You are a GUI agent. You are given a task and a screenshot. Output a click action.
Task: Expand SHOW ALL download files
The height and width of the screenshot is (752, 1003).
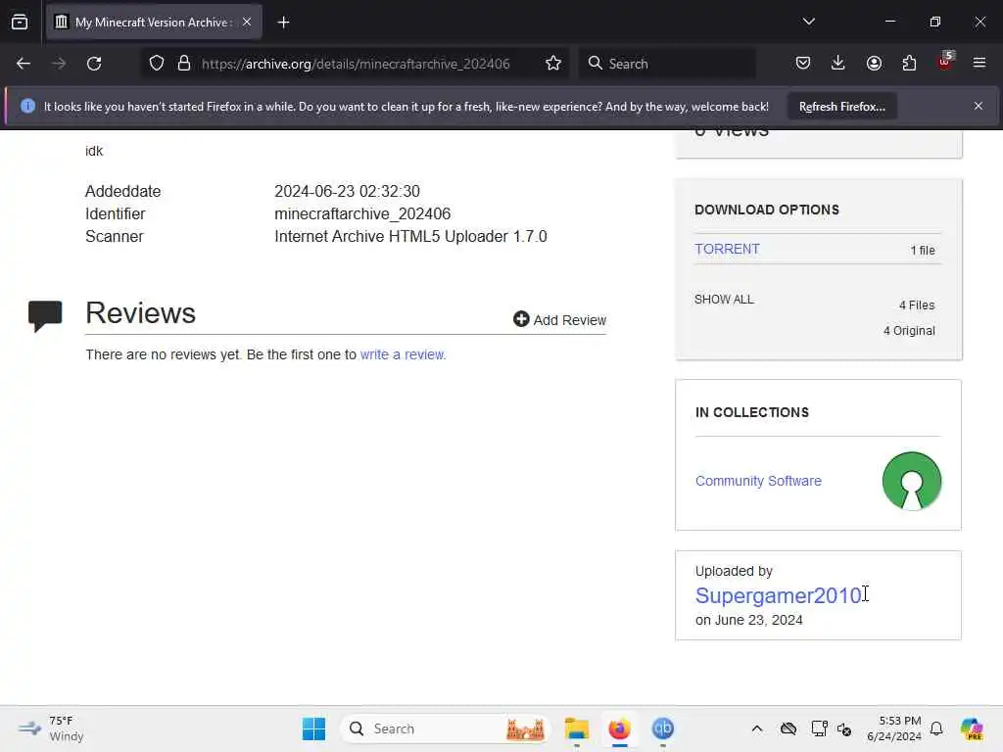(724, 300)
